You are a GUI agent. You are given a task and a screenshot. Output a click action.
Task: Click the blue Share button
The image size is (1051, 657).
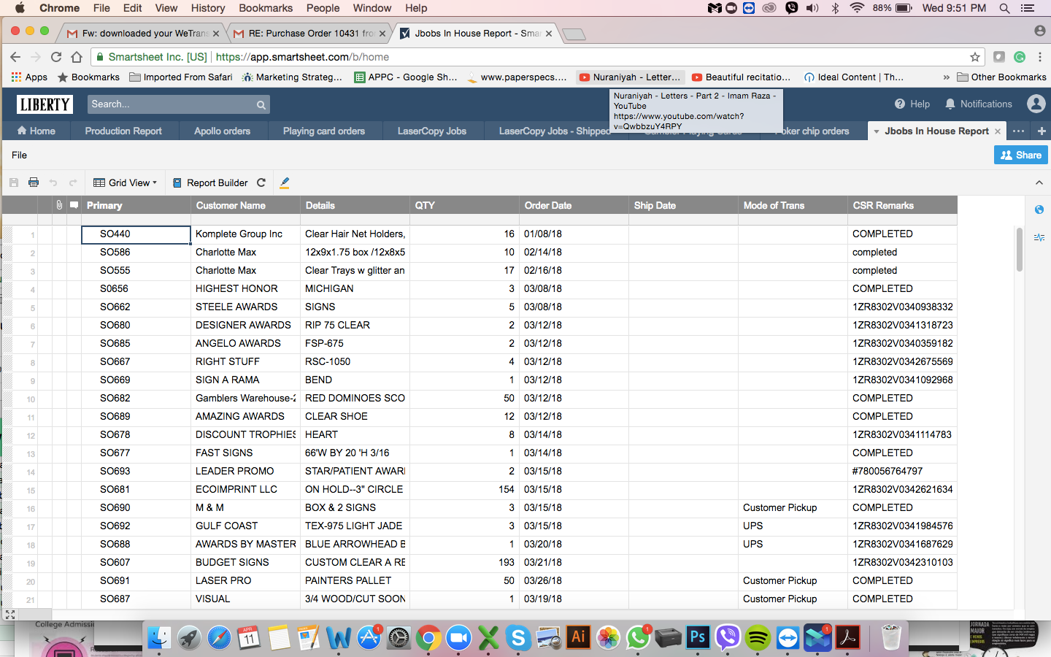1020,155
